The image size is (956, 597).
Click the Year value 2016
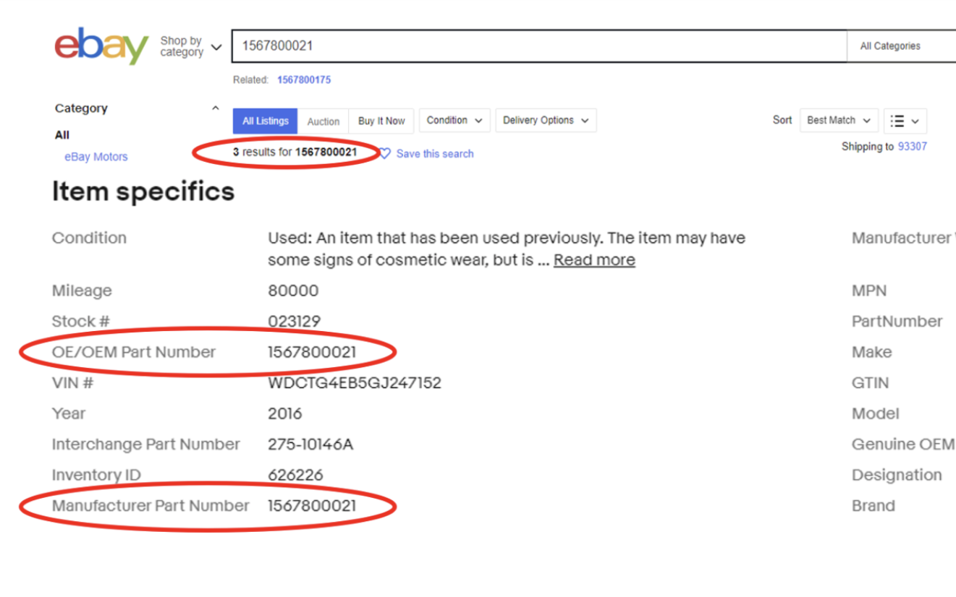[x=285, y=414]
